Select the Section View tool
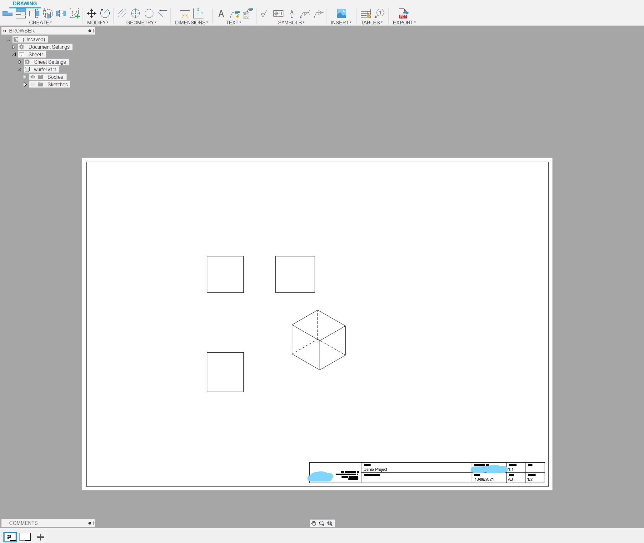Viewport: 644px width, 543px height. click(x=34, y=13)
